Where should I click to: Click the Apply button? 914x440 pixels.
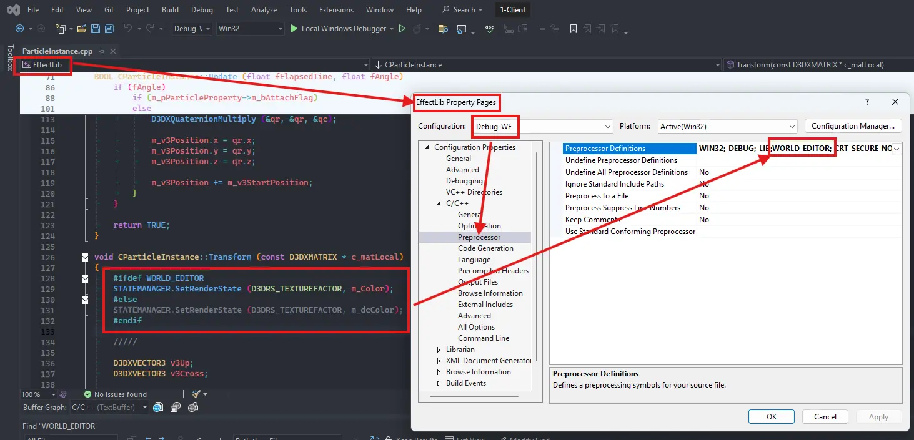tap(878, 416)
